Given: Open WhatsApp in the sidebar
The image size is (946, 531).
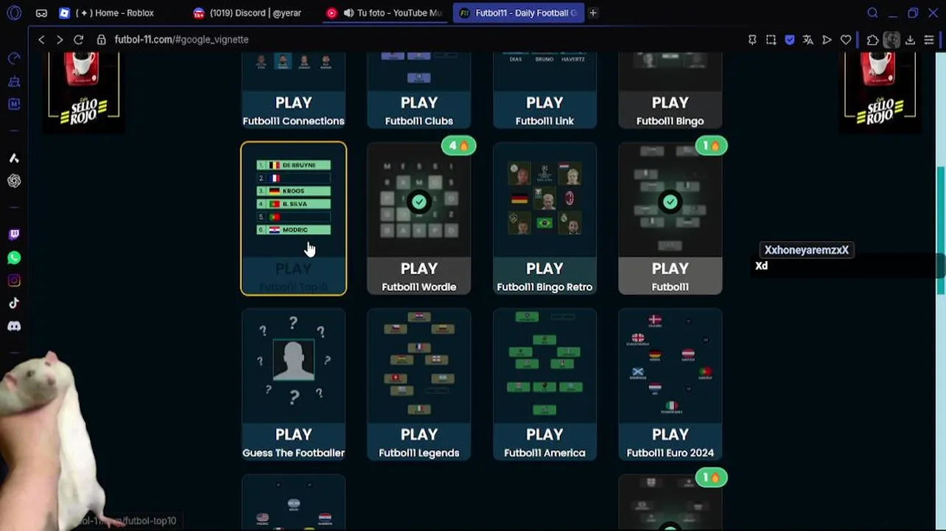Looking at the screenshot, I should [x=14, y=257].
